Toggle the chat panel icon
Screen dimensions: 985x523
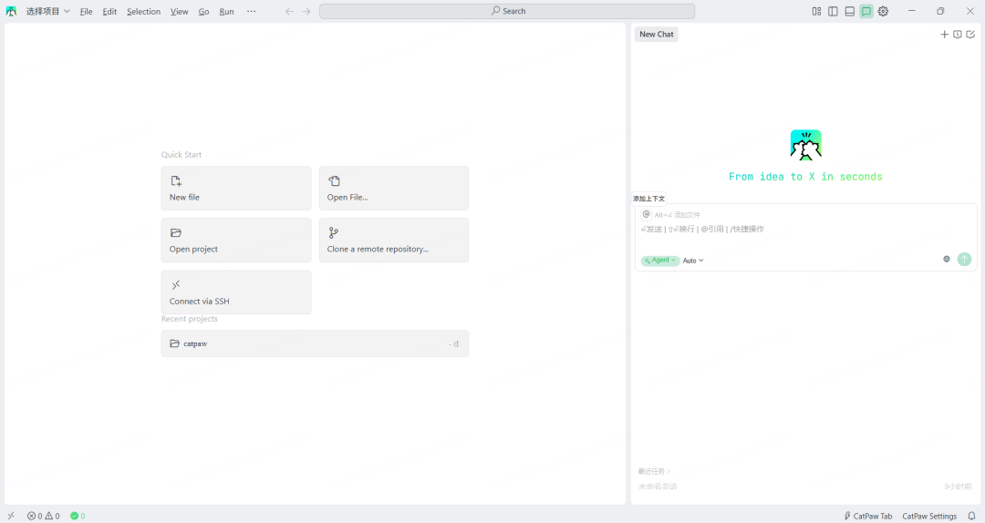click(x=866, y=11)
